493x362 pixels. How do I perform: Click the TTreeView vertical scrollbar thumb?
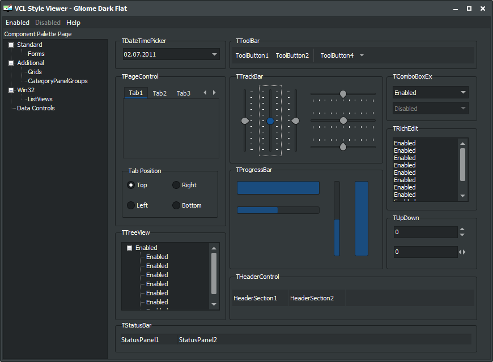pyautogui.click(x=214, y=273)
